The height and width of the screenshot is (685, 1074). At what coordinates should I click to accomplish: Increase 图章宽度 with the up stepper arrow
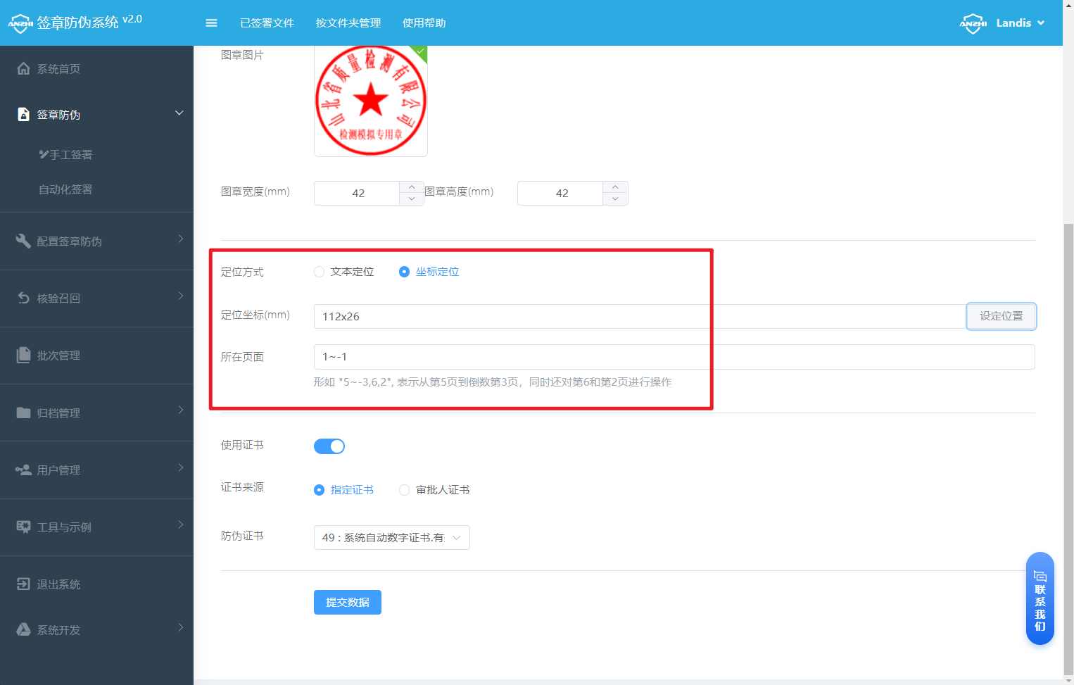tap(411, 187)
